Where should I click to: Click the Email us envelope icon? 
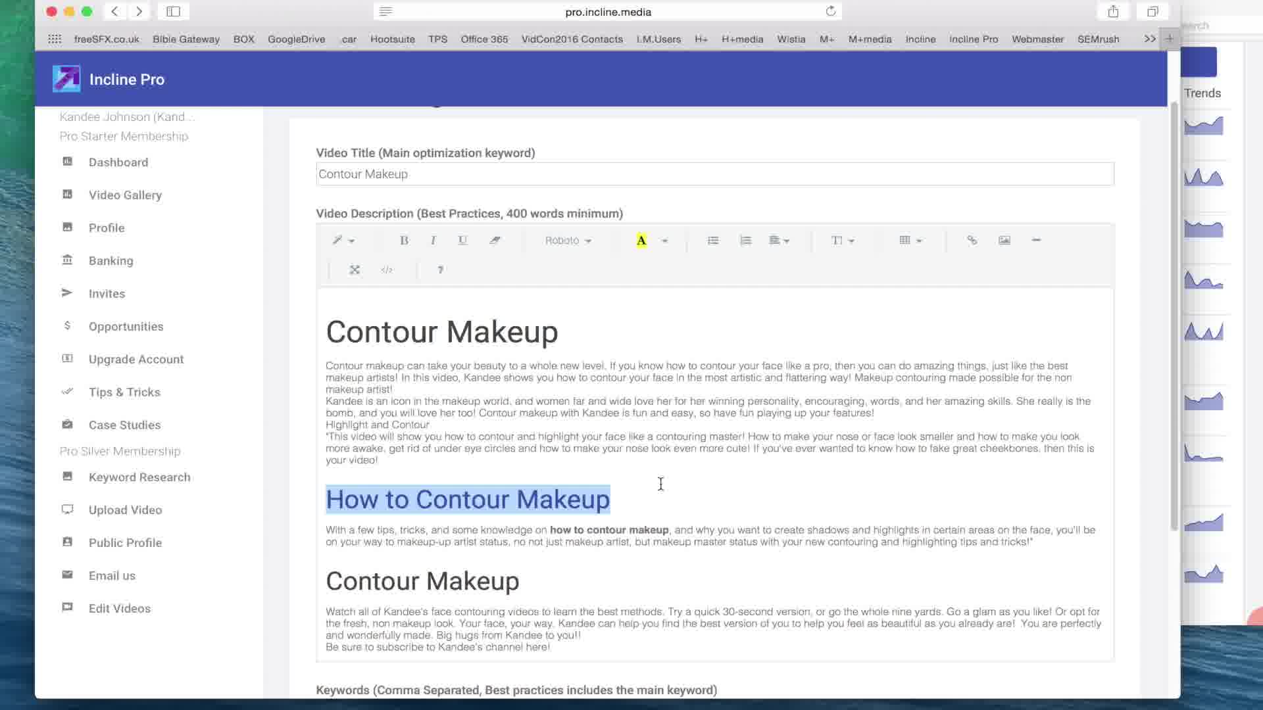pos(67,575)
